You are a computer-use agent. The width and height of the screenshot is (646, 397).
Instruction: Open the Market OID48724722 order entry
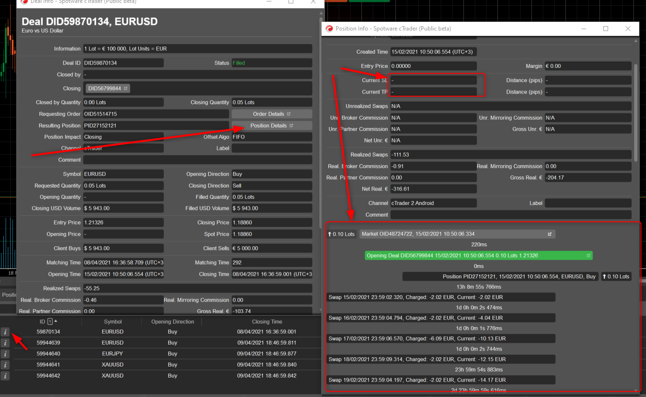pos(457,234)
